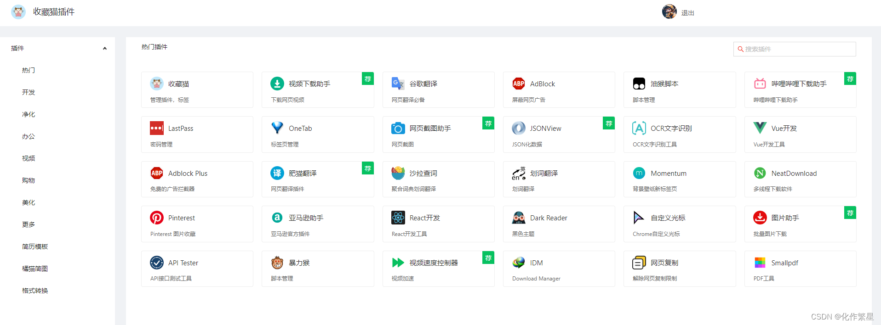Click the 收藏猫插件 logo in header

point(18,12)
